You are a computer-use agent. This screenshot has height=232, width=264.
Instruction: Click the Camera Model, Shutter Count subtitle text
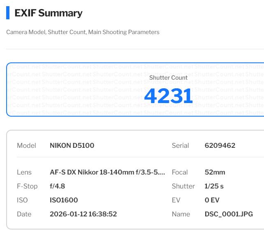83,32
